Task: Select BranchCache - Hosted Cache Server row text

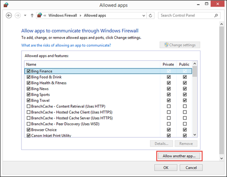Action: (72, 118)
